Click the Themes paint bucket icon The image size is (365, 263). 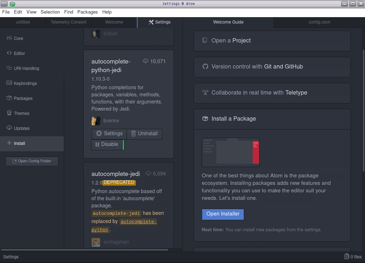[9, 113]
